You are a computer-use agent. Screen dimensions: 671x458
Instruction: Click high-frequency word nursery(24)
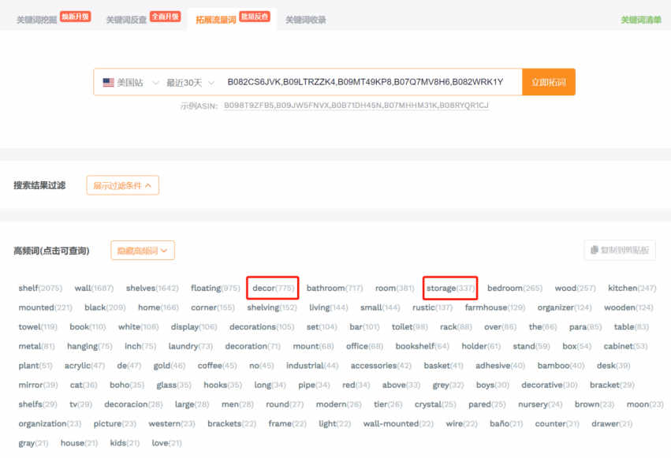click(x=539, y=404)
